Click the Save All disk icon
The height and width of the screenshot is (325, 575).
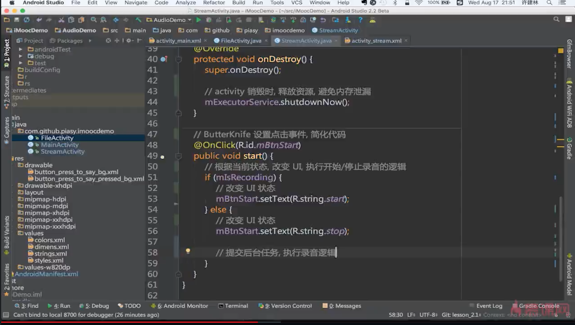coord(17,20)
